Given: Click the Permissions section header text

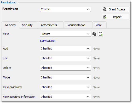Looking at the screenshot, I should click(8, 2).
